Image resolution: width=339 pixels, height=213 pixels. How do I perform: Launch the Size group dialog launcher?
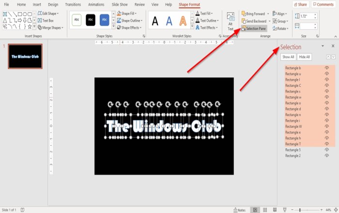(x=317, y=36)
